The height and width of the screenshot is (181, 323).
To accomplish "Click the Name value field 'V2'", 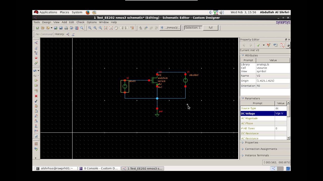I will tap(273, 76).
